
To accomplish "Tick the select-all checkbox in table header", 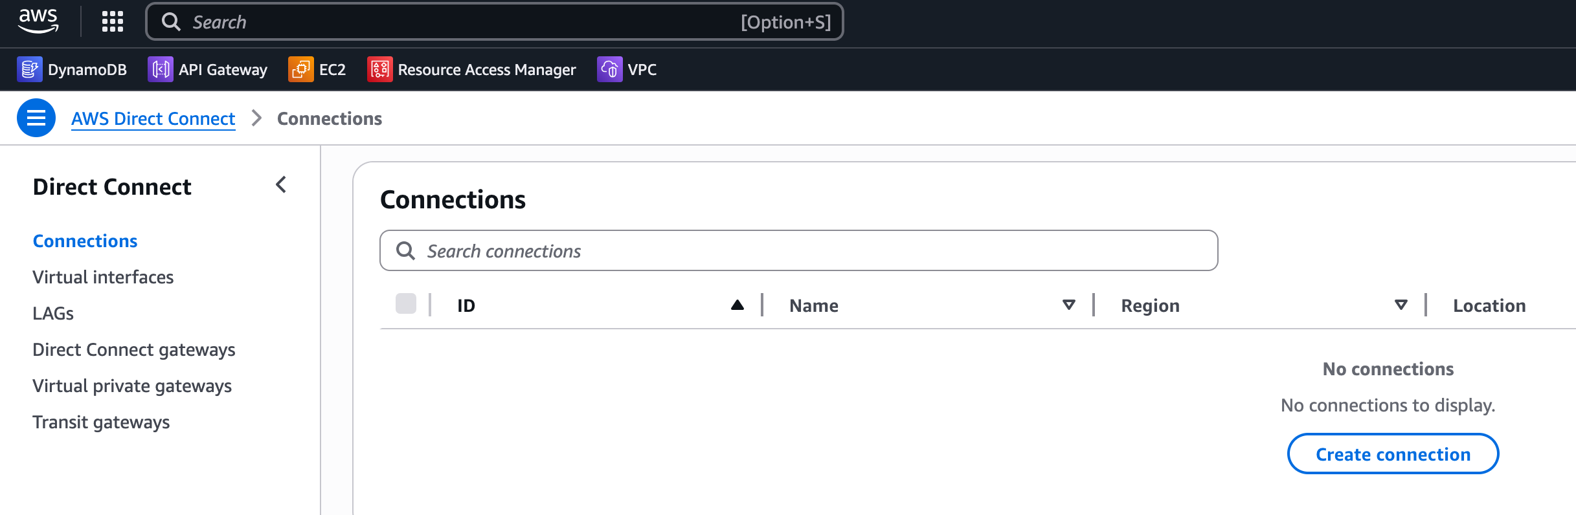I will [406, 303].
